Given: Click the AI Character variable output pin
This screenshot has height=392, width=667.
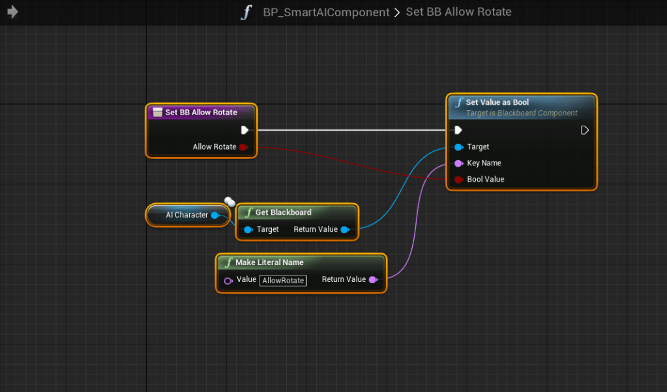Looking at the screenshot, I should coord(216,216).
